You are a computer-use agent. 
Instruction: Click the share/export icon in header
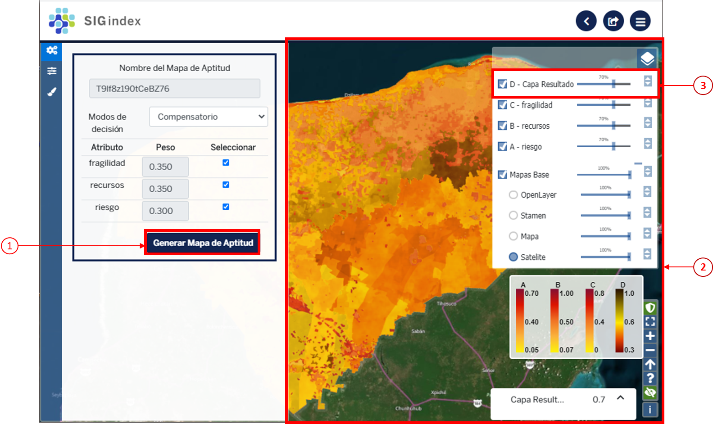click(613, 21)
